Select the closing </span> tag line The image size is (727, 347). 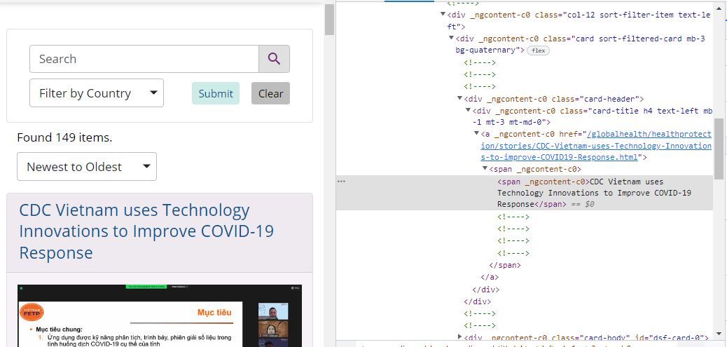(x=505, y=266)
